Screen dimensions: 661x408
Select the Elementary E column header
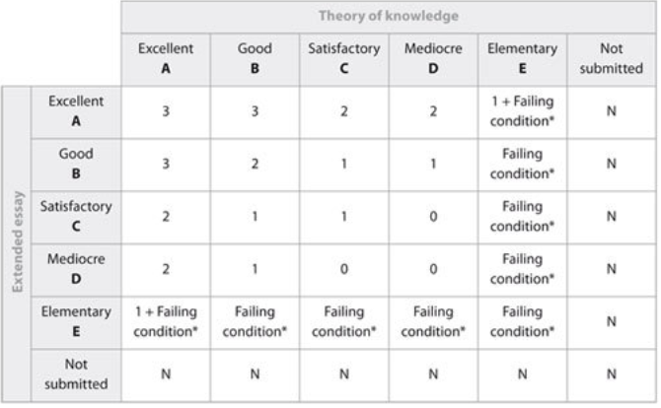(x=522, y=59)
